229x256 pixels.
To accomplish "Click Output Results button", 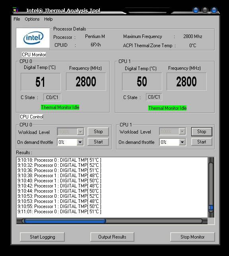I will click(x=112, y=237).
